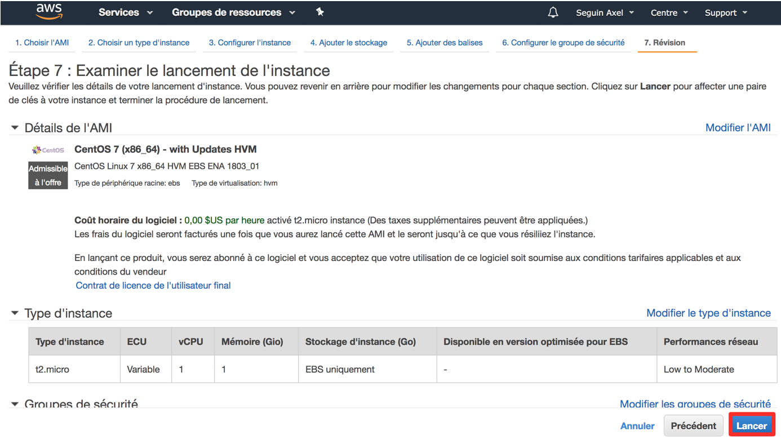
Task: Collapse the Détails de l'AMI section
Action: [x=15, y=128]
